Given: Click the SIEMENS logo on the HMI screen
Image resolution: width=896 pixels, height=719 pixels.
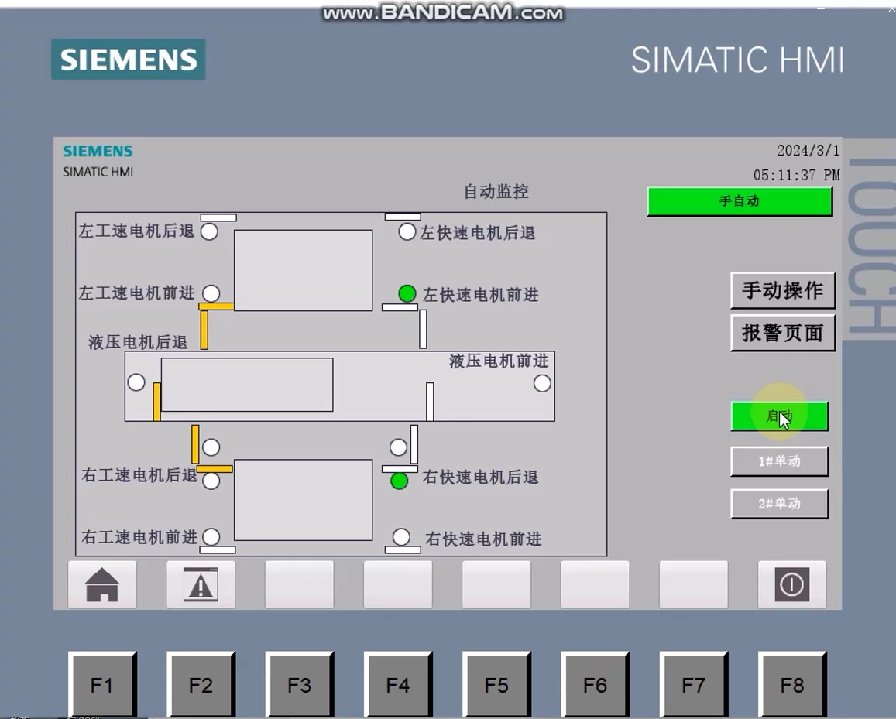Looking at the screenshot, I should [x=98, y=152].
